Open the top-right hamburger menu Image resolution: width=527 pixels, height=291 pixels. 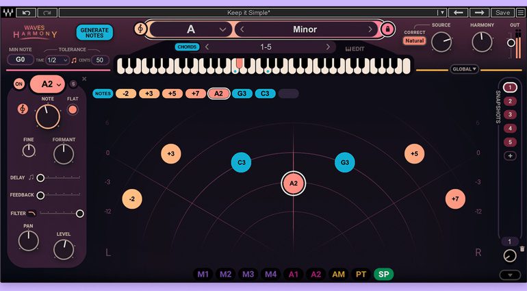click(521, 12)
